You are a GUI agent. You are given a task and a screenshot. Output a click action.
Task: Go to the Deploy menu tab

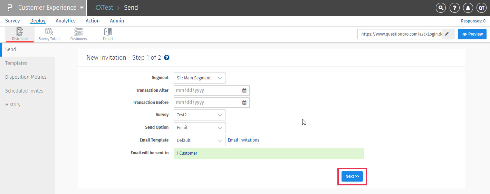38,21
